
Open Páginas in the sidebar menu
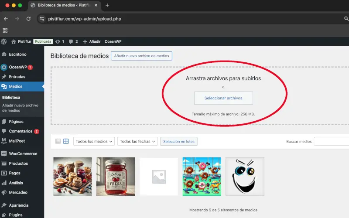(x=16, y=122)
